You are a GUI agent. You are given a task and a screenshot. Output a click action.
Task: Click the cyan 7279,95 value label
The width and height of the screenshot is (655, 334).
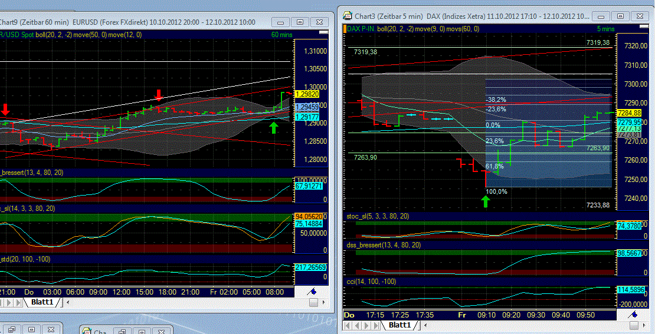pyautogui.click(x=628, y=122)
